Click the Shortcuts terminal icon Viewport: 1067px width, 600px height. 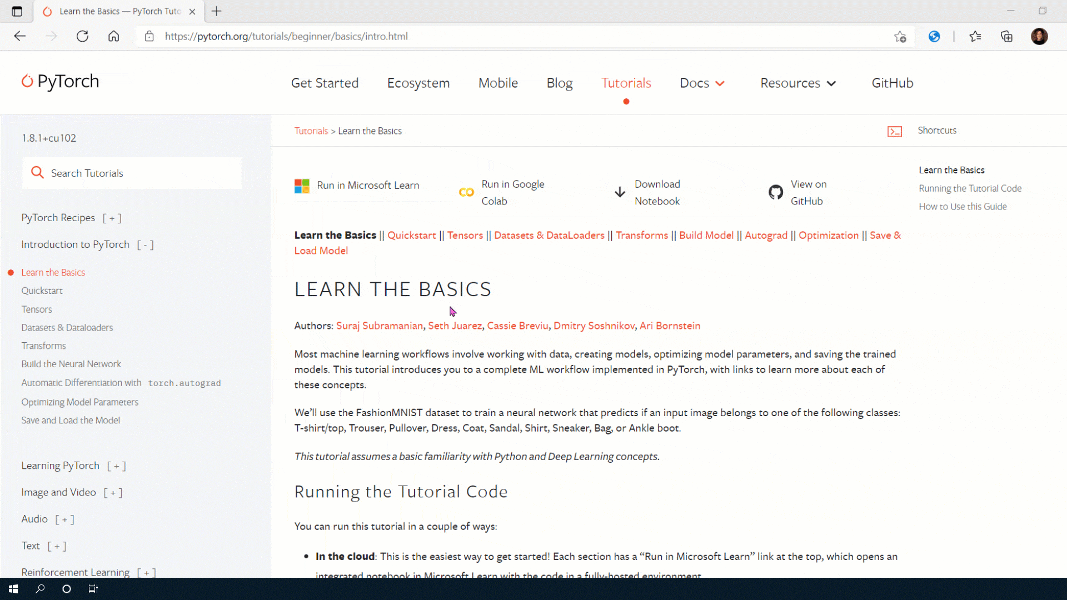895,131
